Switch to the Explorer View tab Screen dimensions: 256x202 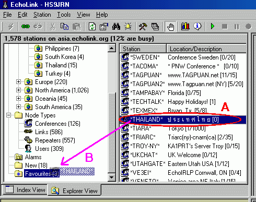click(x=74, y=191)
